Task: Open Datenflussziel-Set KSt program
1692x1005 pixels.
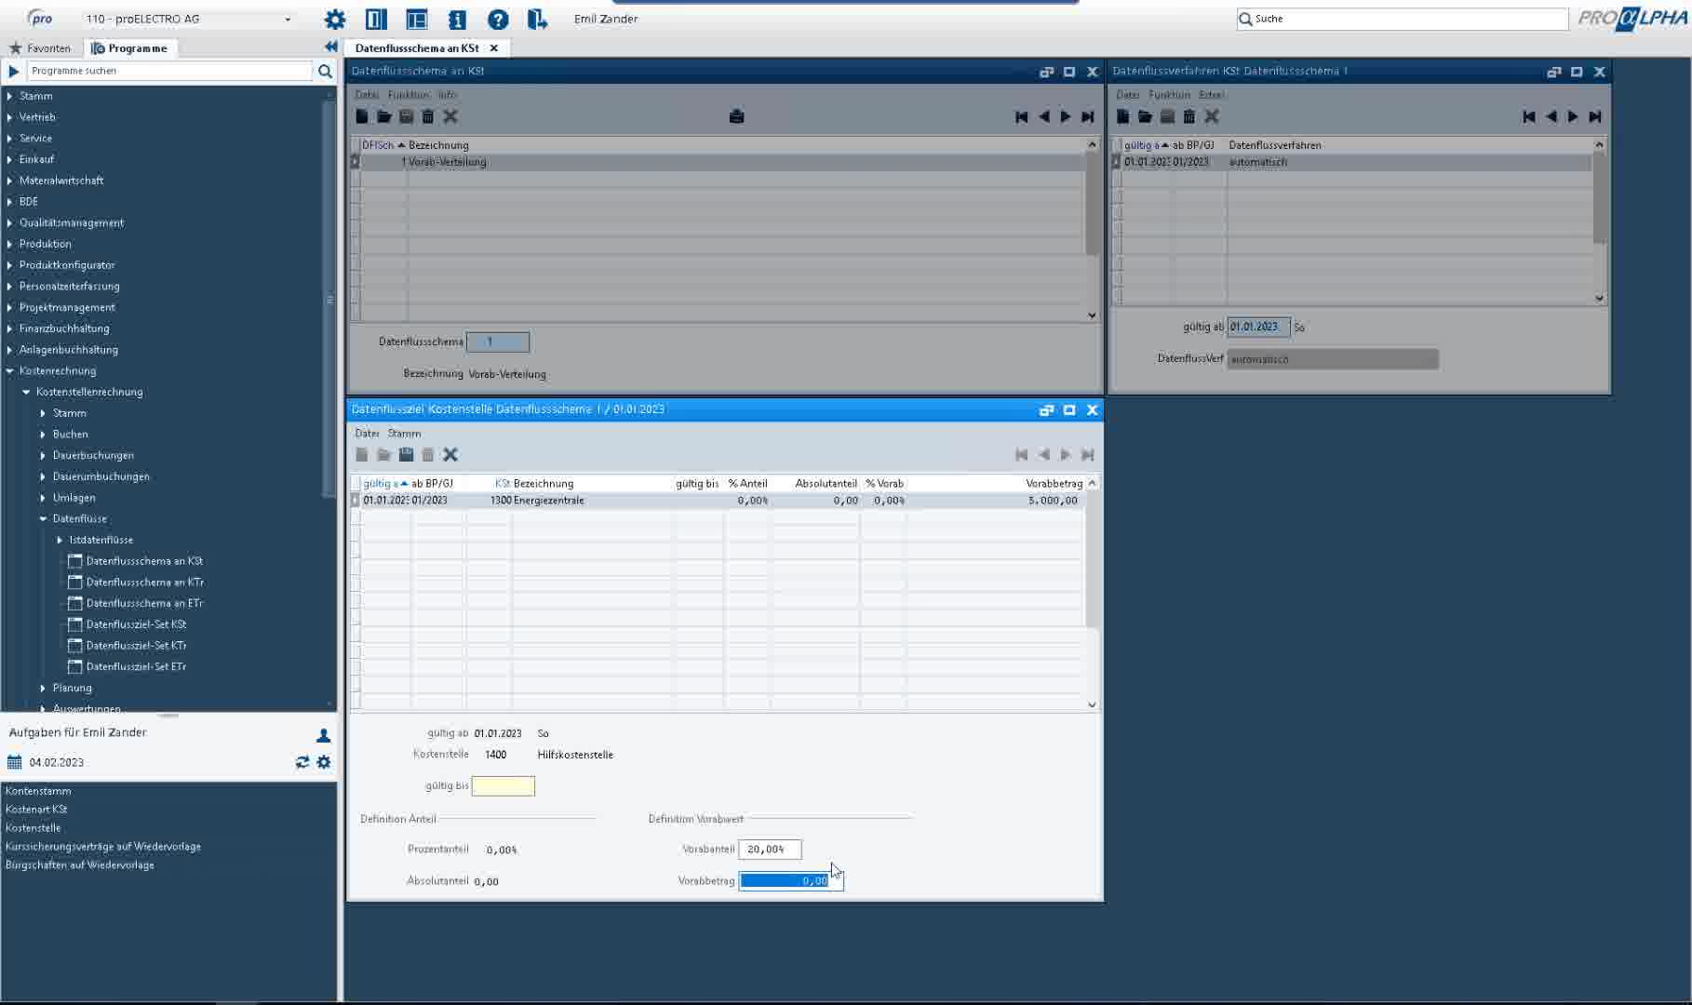Action: point(136,624)
